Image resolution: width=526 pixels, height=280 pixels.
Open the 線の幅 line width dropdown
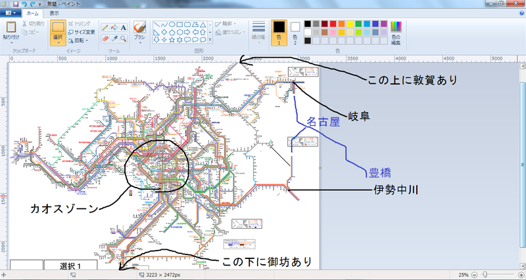tap(258, 32)
